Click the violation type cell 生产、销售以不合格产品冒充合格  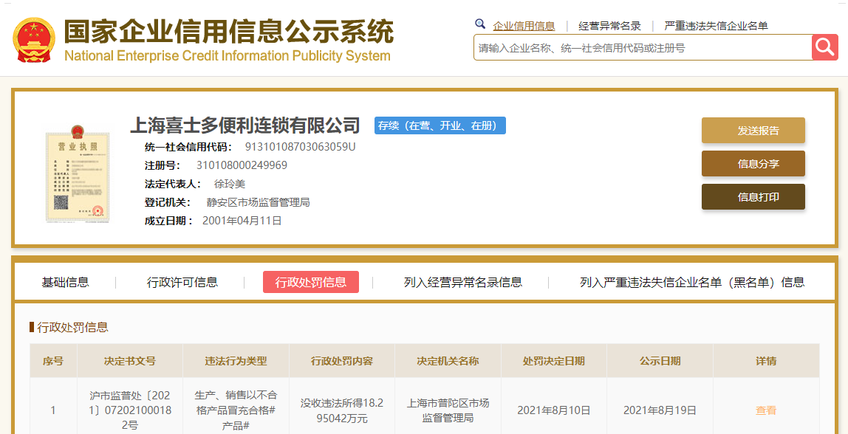[x=236, y=410]
